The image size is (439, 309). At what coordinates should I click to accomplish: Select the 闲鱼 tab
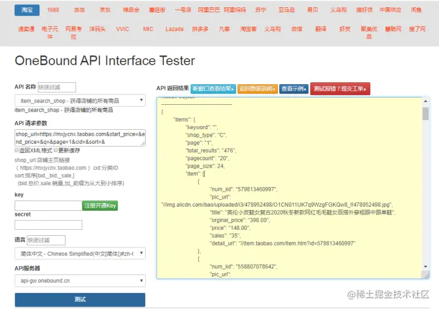pyautogui.click(x=416, y=10)
